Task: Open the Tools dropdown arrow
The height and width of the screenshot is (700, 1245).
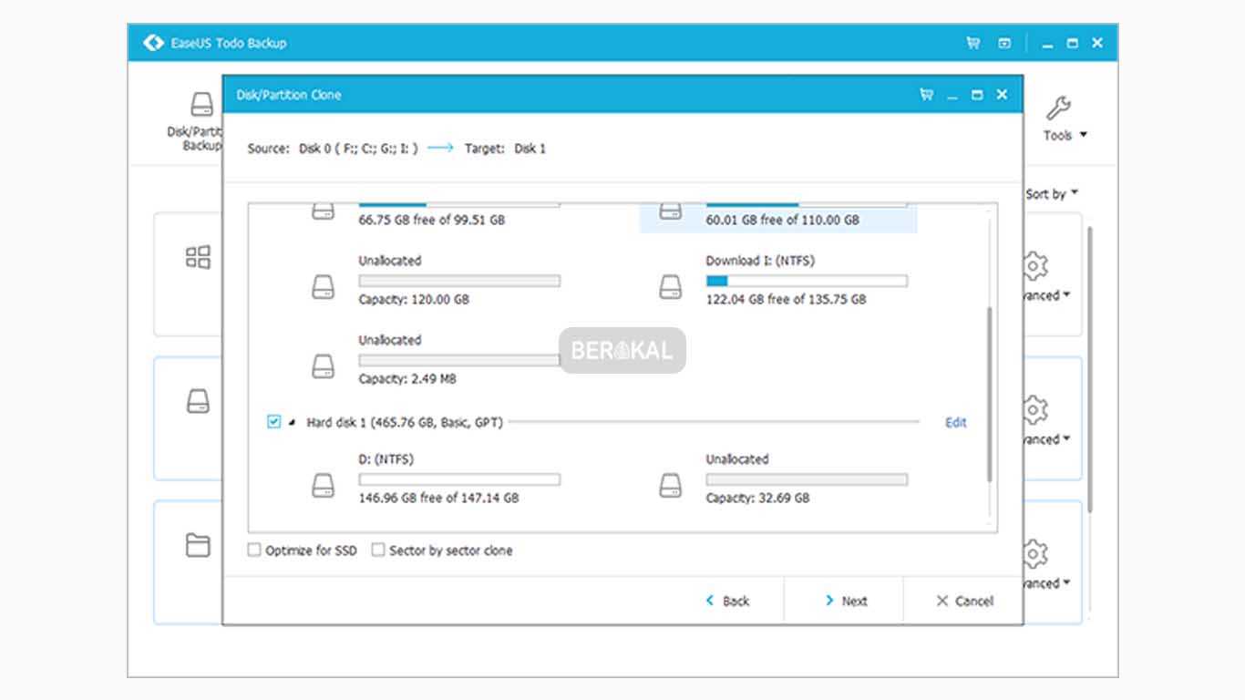Action: click(1084, 135)
